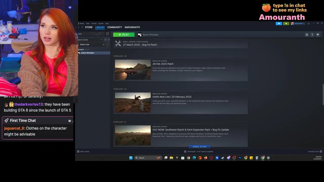Click chat username jaguarcat_8 in stream overlay

click(x=14, y=128)
